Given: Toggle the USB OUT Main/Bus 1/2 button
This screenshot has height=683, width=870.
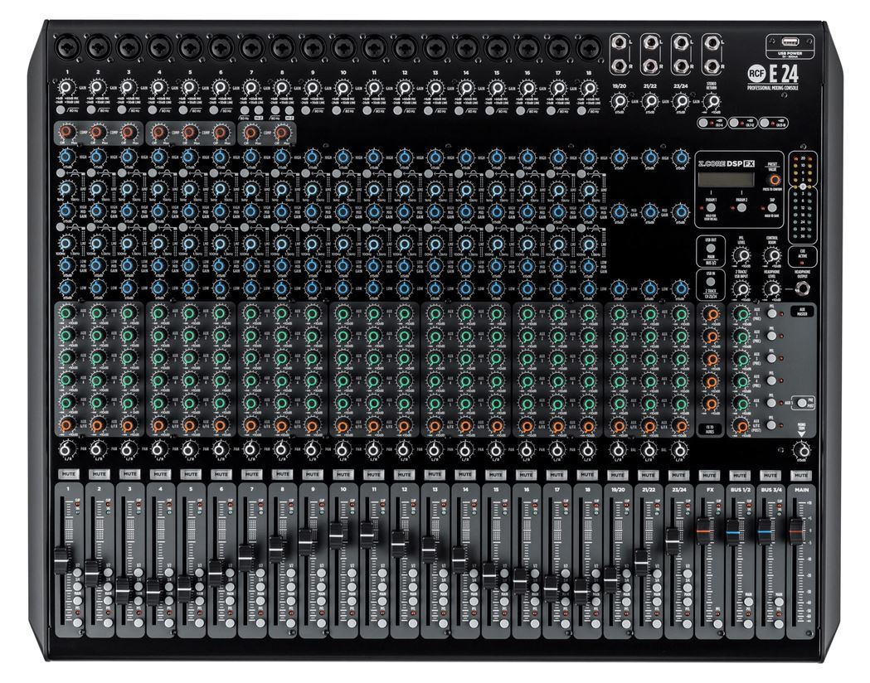Looking at the screenshot, I should (712, 249).
